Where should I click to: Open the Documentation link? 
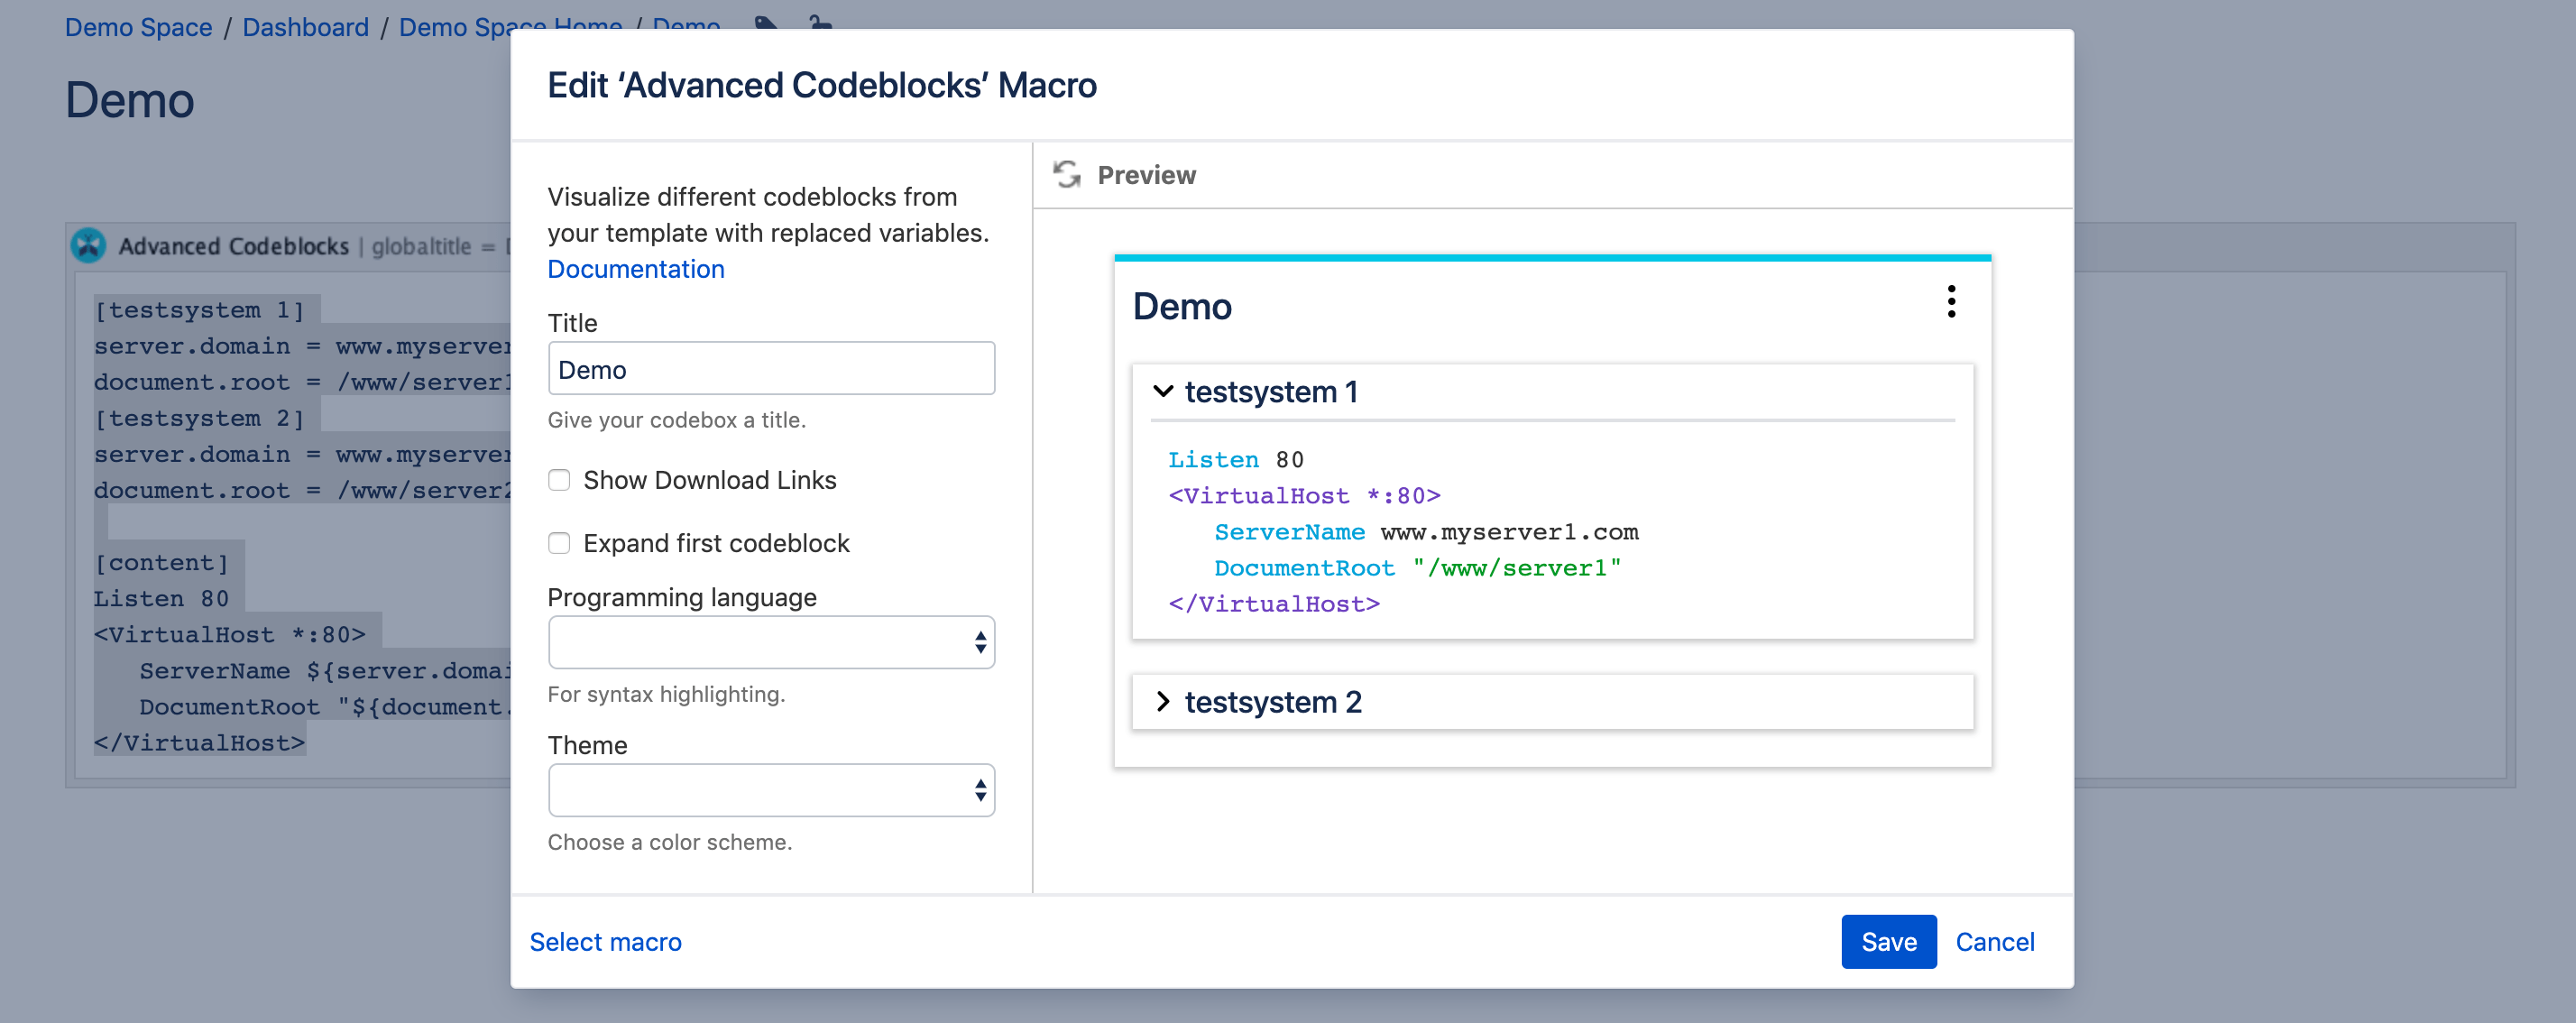click(635, 268)
